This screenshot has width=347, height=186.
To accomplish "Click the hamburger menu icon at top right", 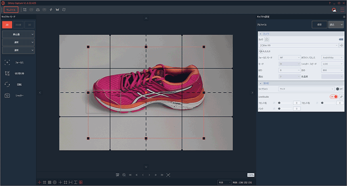I will 342,10.
